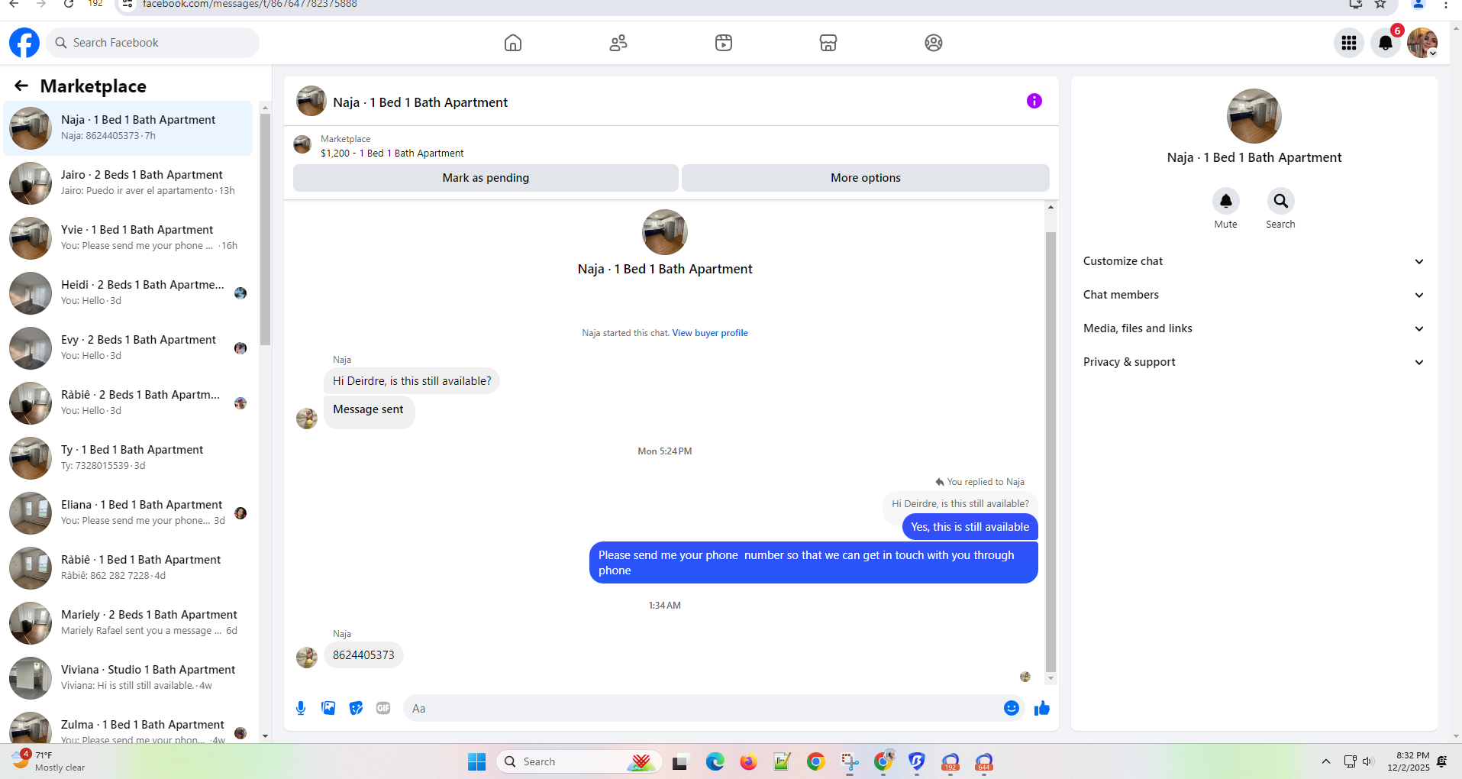Image resolution: width=1462 pixels, height=779 pixels.
Task: Go back using the Marketplace back arrow
Action: [x=21, y=86]
